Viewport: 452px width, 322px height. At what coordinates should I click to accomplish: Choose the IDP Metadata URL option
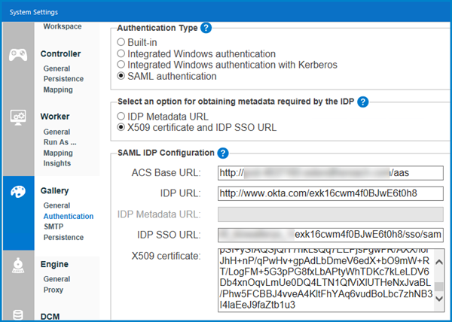[x=121, y=117]
